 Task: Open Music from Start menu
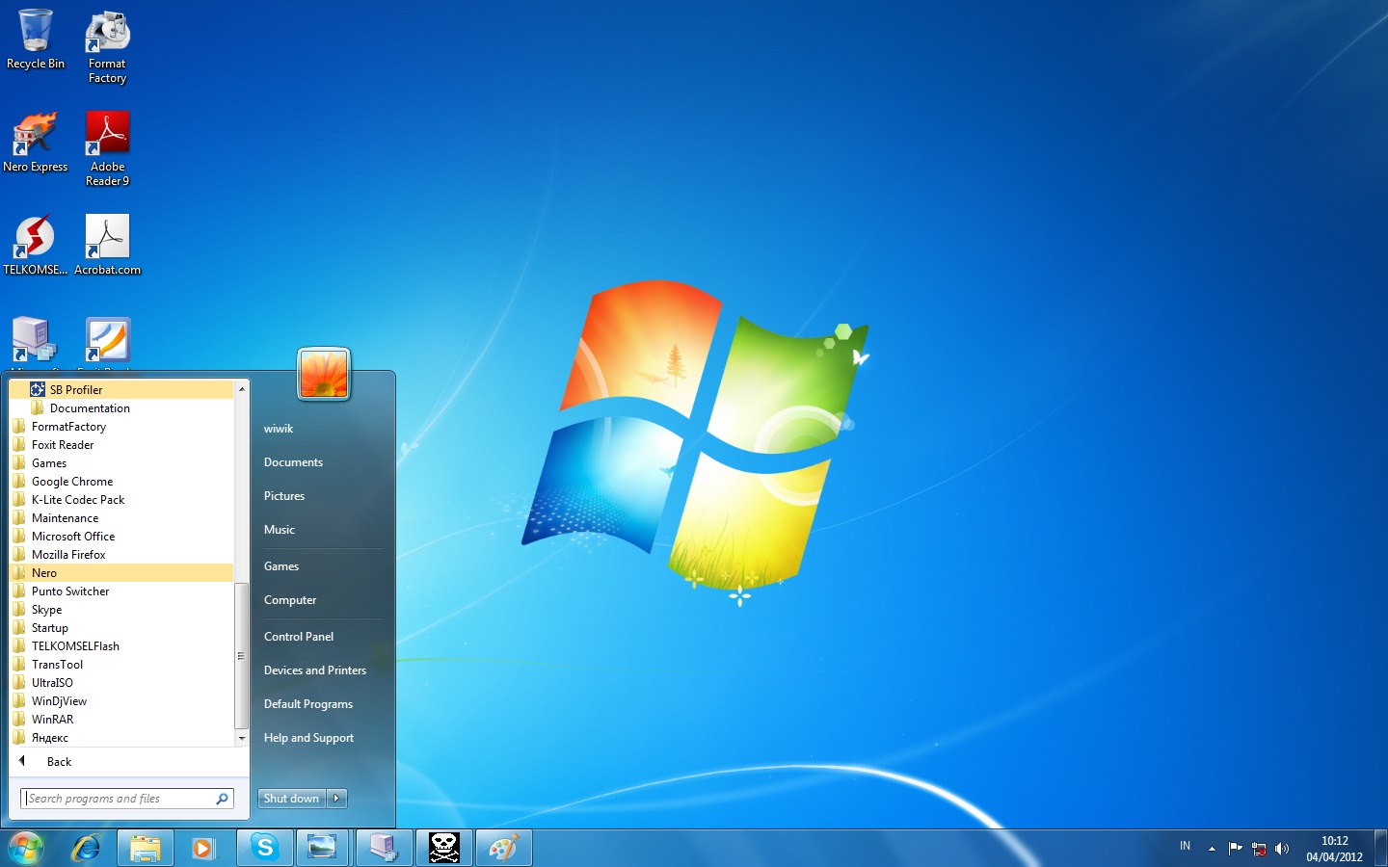pyautogui.click(x=280, y=530)
